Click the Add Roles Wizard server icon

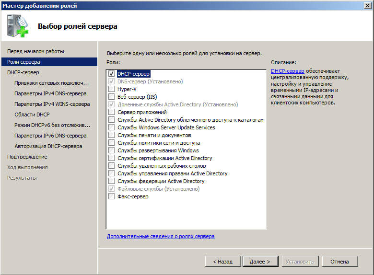pyautogui.click(x=17, y=26)
